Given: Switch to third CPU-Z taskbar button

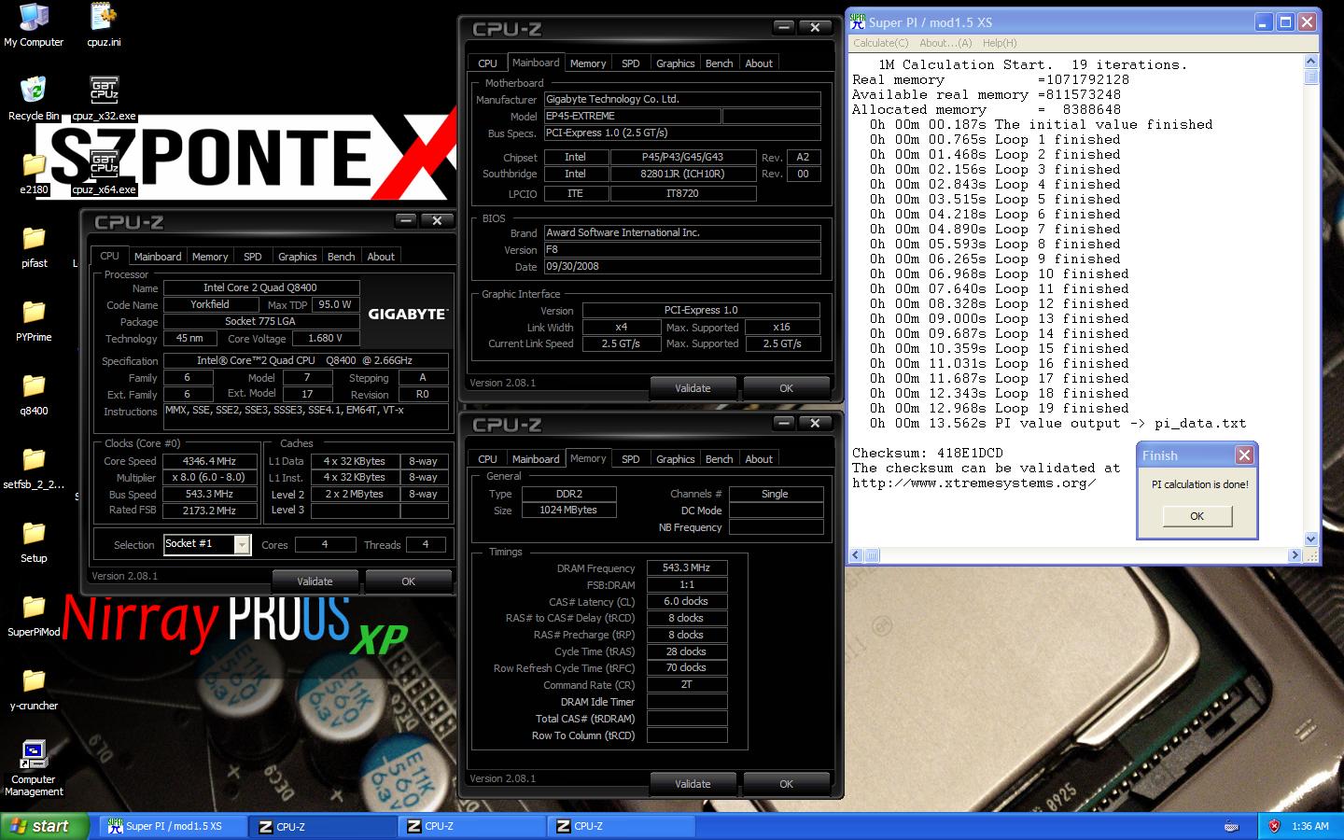Looking at the screenshot, I should click(621, 826).
